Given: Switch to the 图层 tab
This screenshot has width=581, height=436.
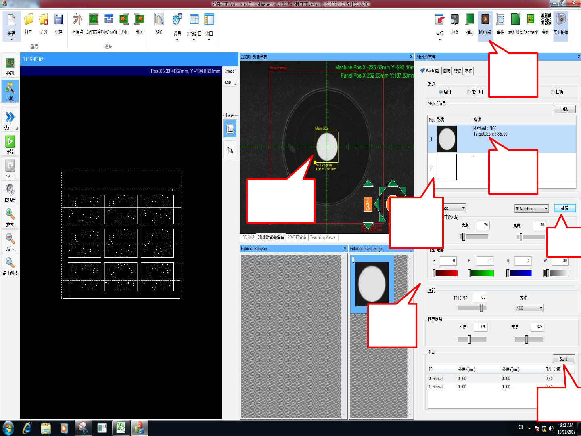Looking at the screenshot, I should click(447, 71).
